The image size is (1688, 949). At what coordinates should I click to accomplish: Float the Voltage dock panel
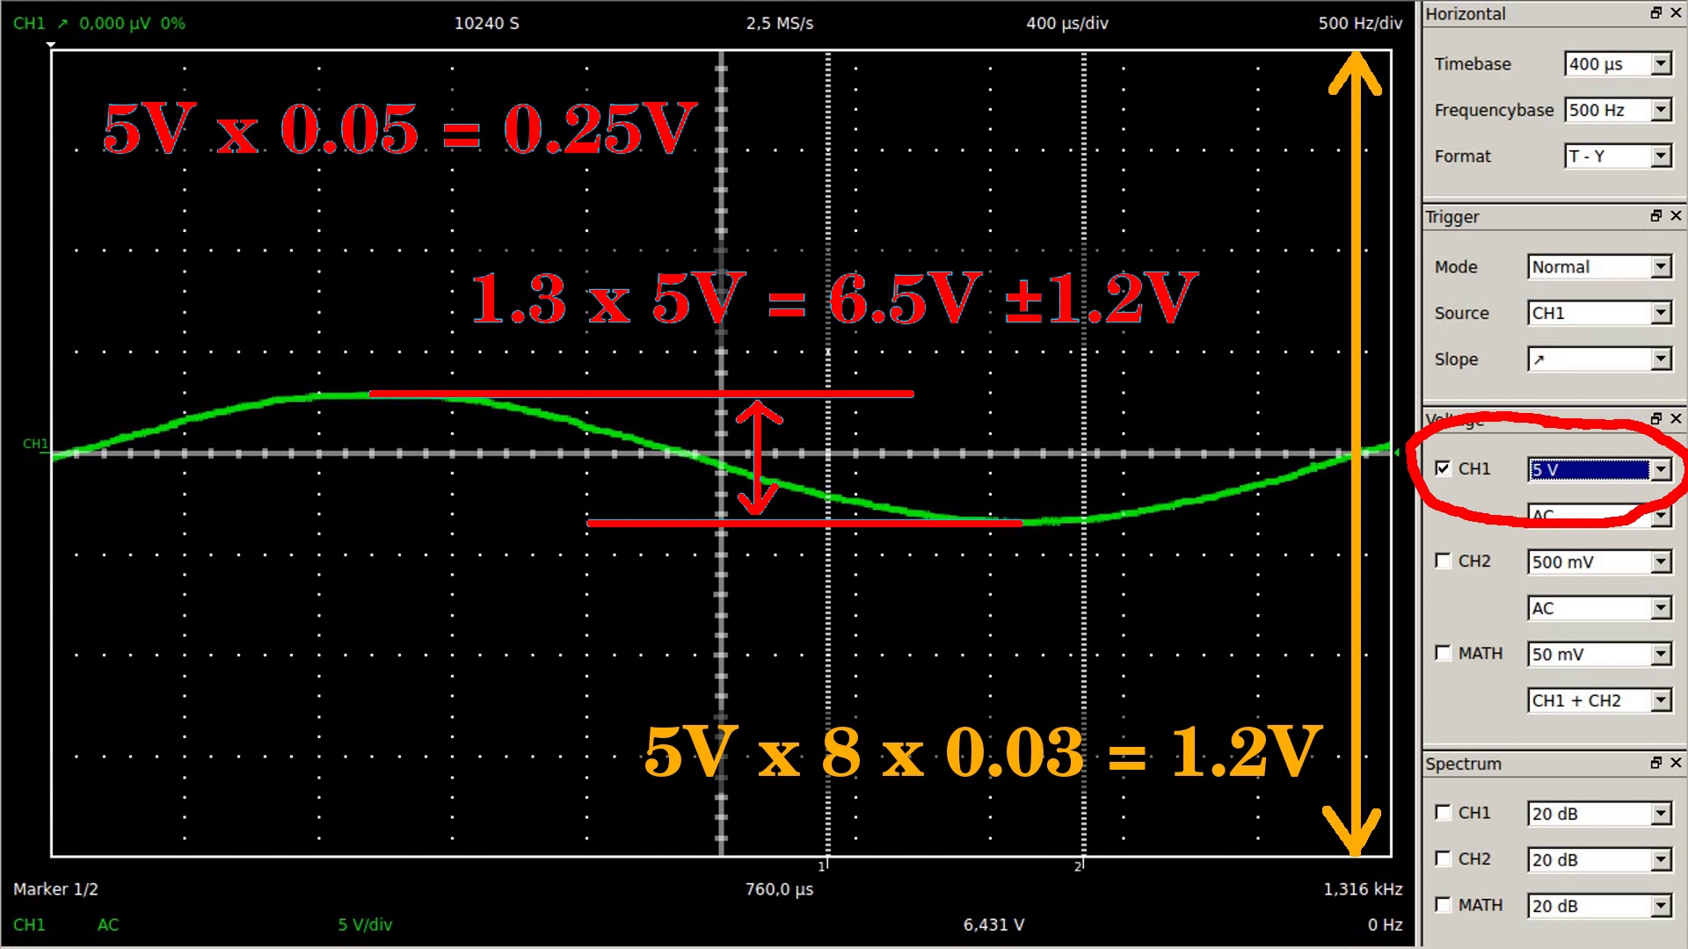tap(1656, 418)
